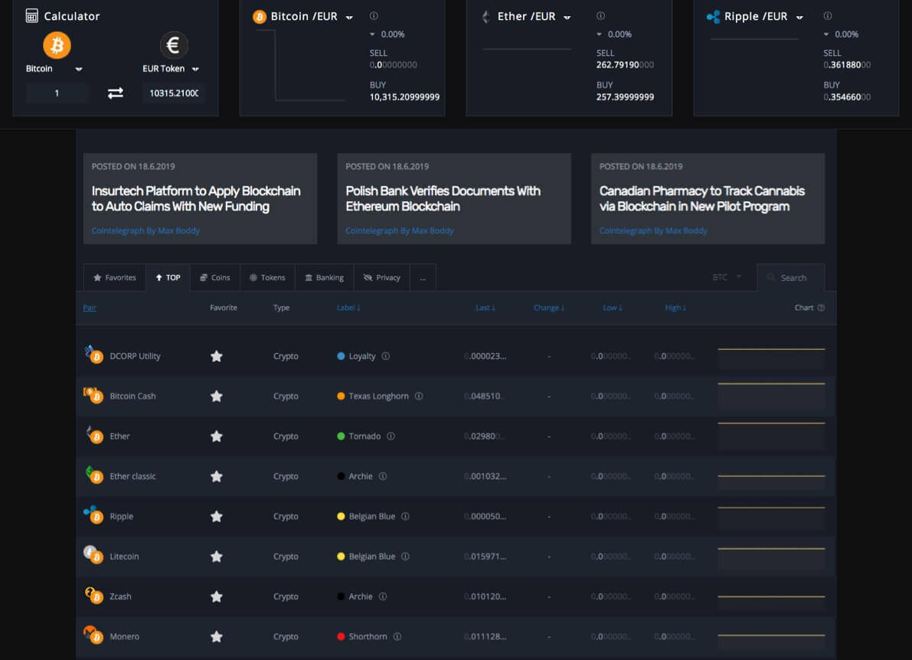Click the Ether /EUR info icon
Viewport: 912px width, 660px height.
click(601, 16)
